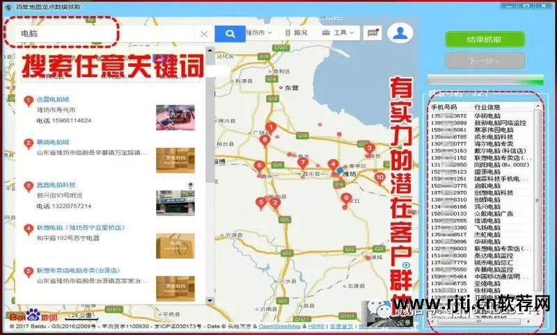Select the 寒亭伟园电脑 table row
The height and width of the screenshot is (335, 557).
click(x=481, y=130)
